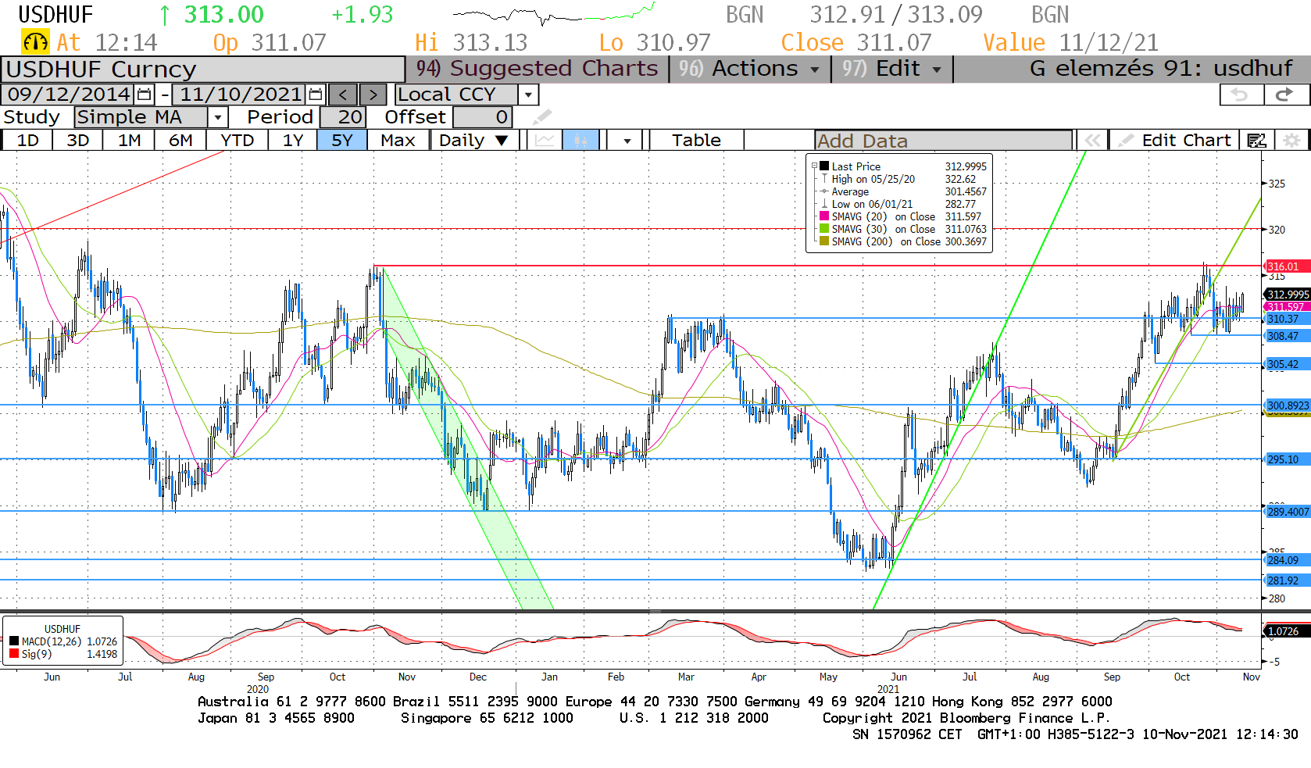1311x768 pixels.
Task: Click the yellow gauge icon next to At
Action: coord(35,42)
